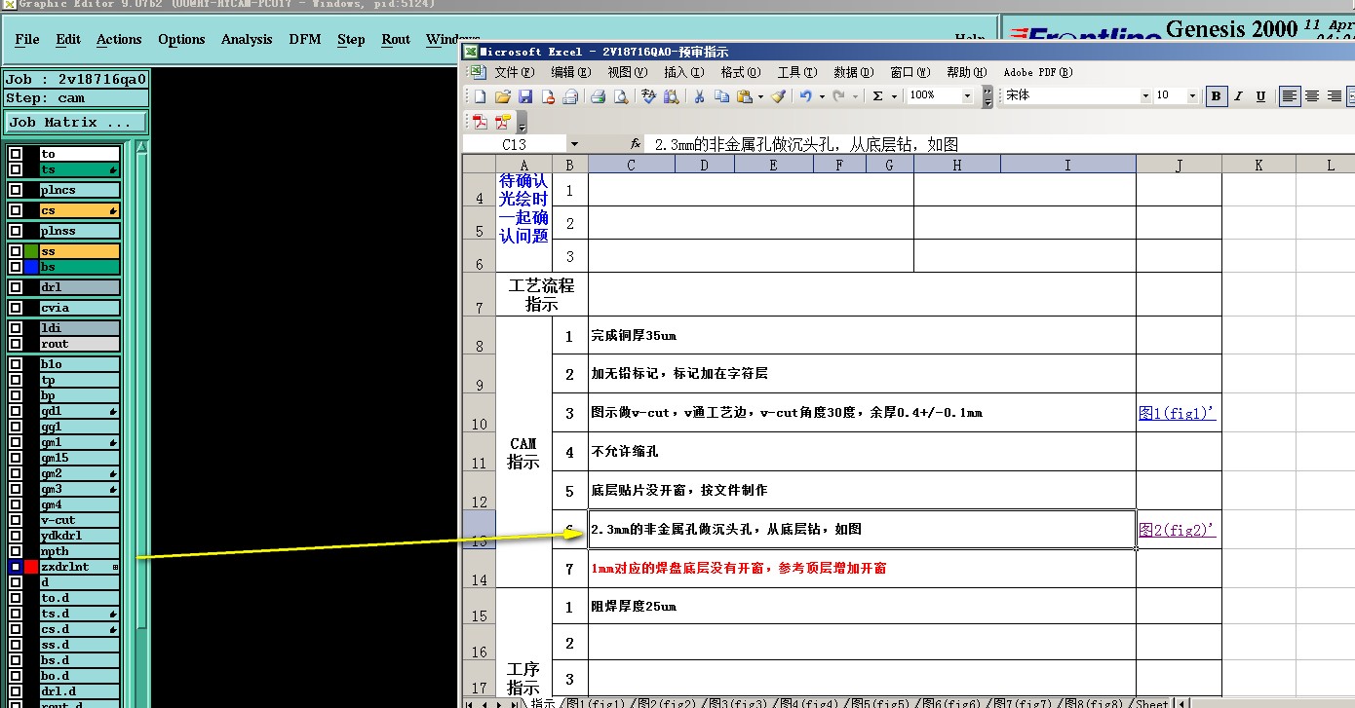1355x708 pixels.
Task: Toggle Underline formatting in Excel
Action: pos(1260,96)
